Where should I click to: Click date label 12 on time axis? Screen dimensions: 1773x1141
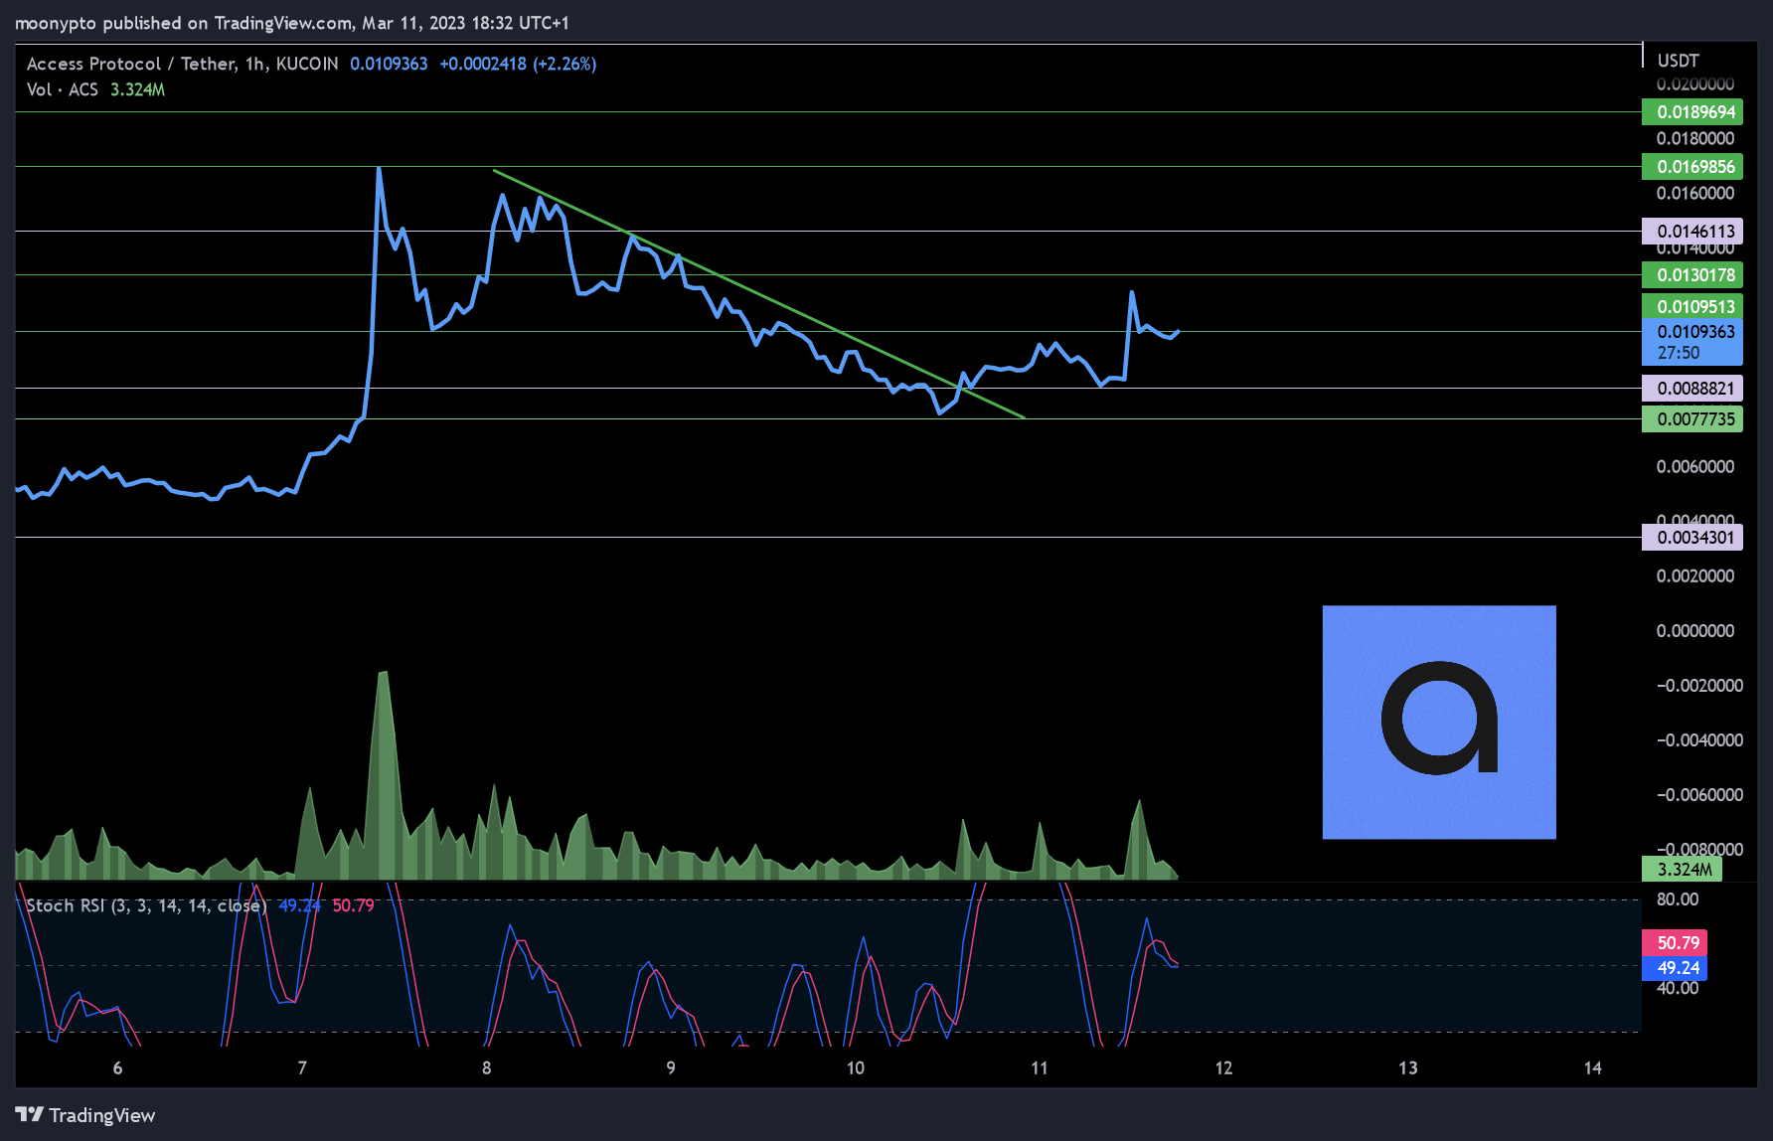click(1223, 1068)
